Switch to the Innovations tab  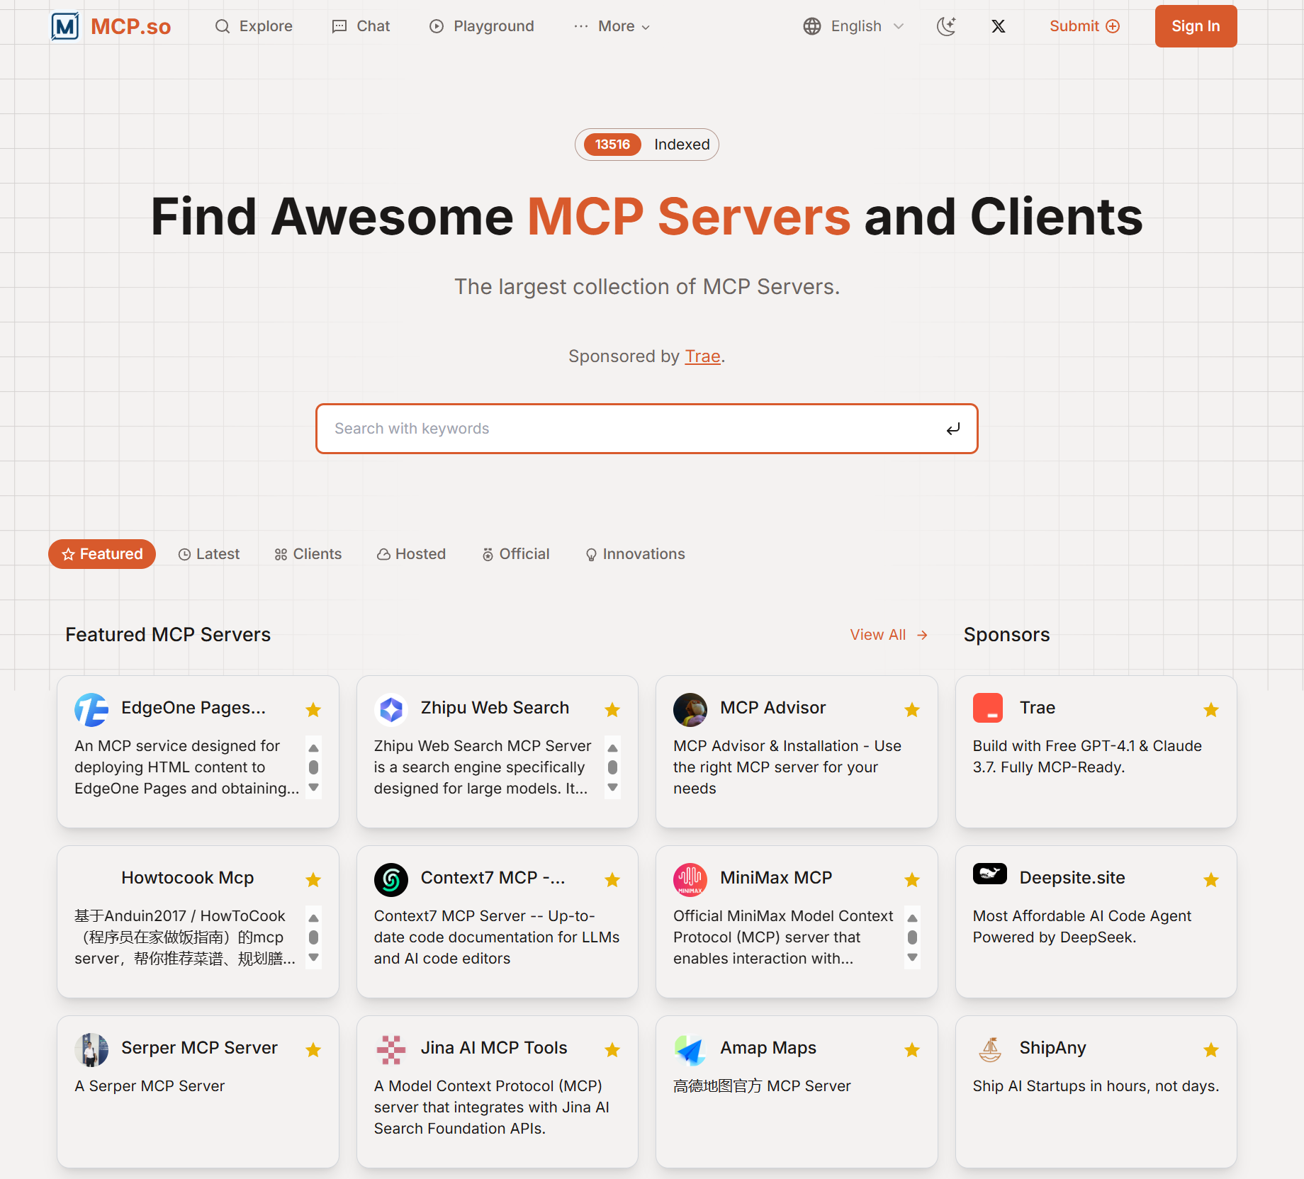tap(635, 554)
